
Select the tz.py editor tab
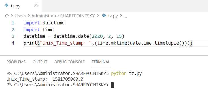21,6
